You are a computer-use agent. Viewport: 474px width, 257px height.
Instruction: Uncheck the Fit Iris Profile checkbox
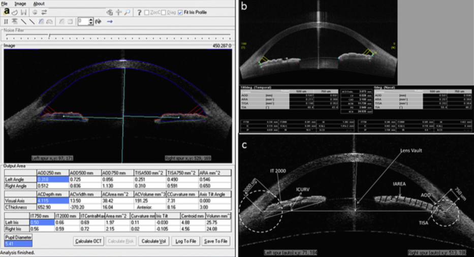pyautogui.click(x=181, y=12)
